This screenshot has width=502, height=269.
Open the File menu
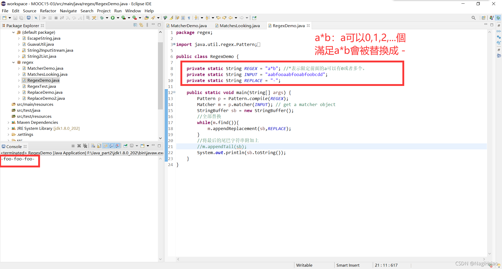pyautogui.click(x=5, y=11)
